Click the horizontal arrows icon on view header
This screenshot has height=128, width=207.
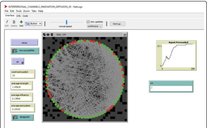[48, 34]
